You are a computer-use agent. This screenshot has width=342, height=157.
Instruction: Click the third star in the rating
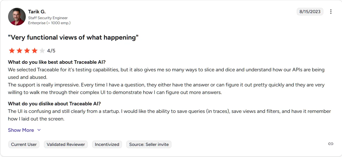pyautogui.click(x=27, y=50)
